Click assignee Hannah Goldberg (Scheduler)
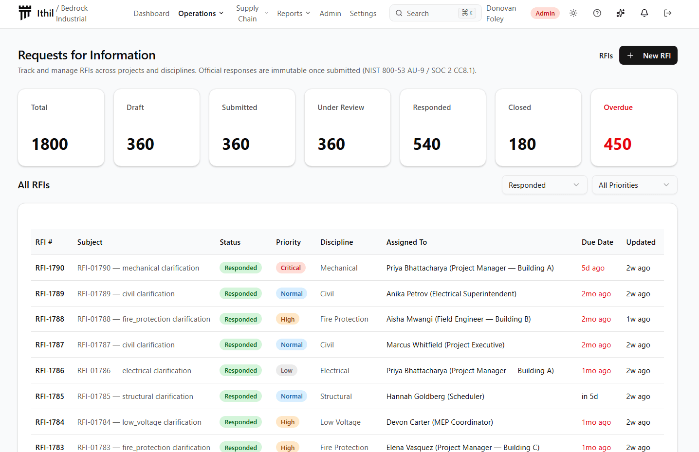Image resolution: width=699 pixels, height=452 pixels. pos(435,397)
